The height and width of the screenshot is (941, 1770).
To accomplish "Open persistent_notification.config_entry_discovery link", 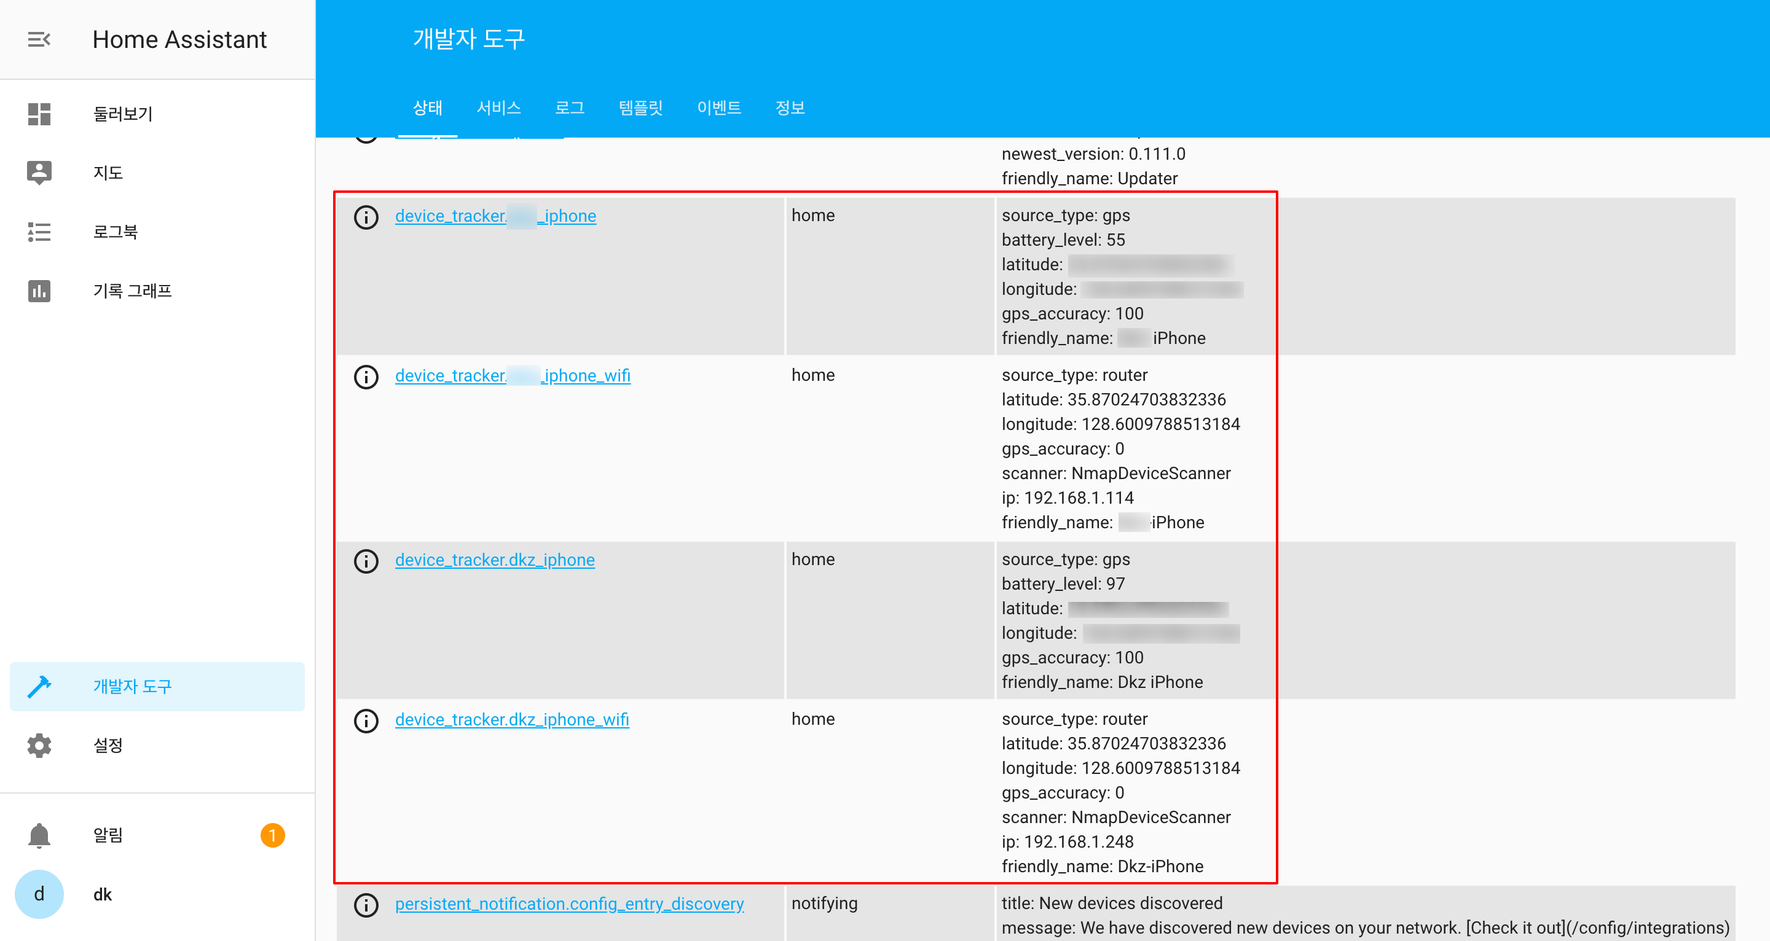I will (x=569, y=903).
